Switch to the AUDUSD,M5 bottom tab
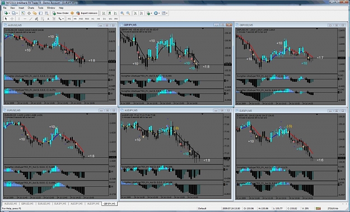Screen dimensions: 350x212 point(11,204)
